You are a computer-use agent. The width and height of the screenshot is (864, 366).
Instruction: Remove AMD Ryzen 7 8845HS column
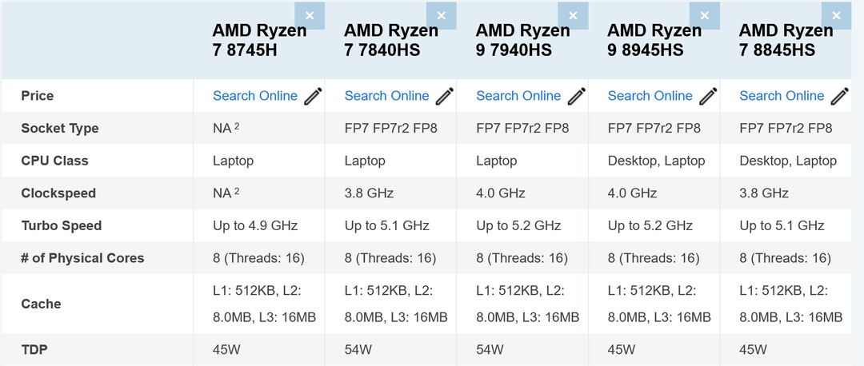[x=837, y=16]
